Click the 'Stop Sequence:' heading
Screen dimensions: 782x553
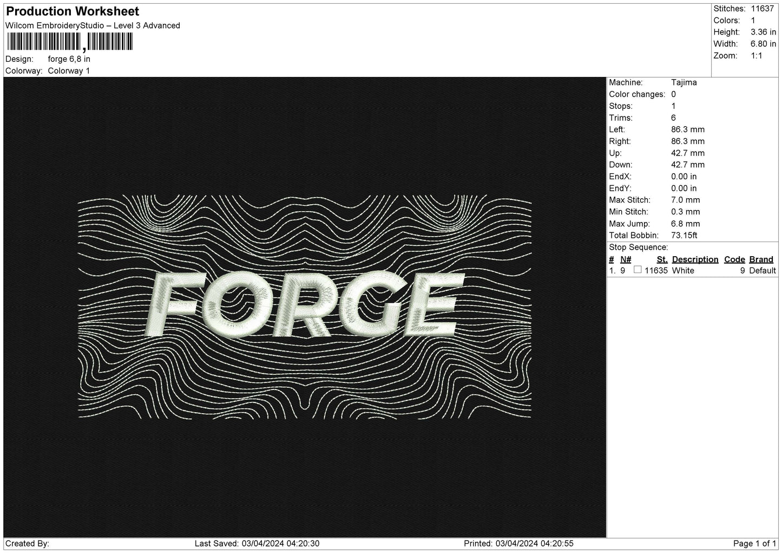(x=639, y=248)
